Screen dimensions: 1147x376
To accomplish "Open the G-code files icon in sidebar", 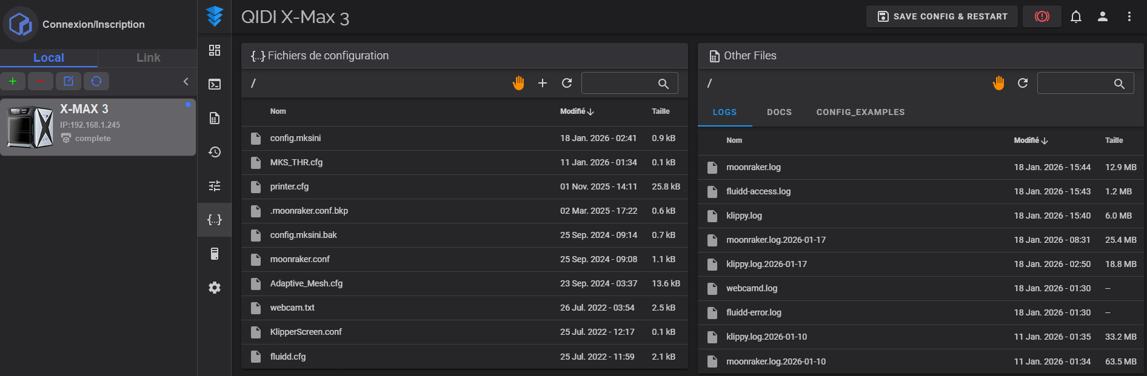I will [x=215, y=118].
